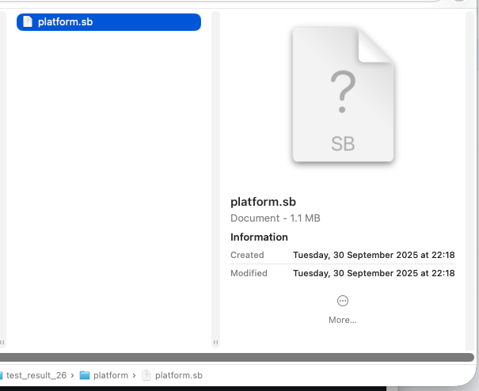
Task: Click the horizontal scrollbar at window bottom
Action: coord(238,358)
